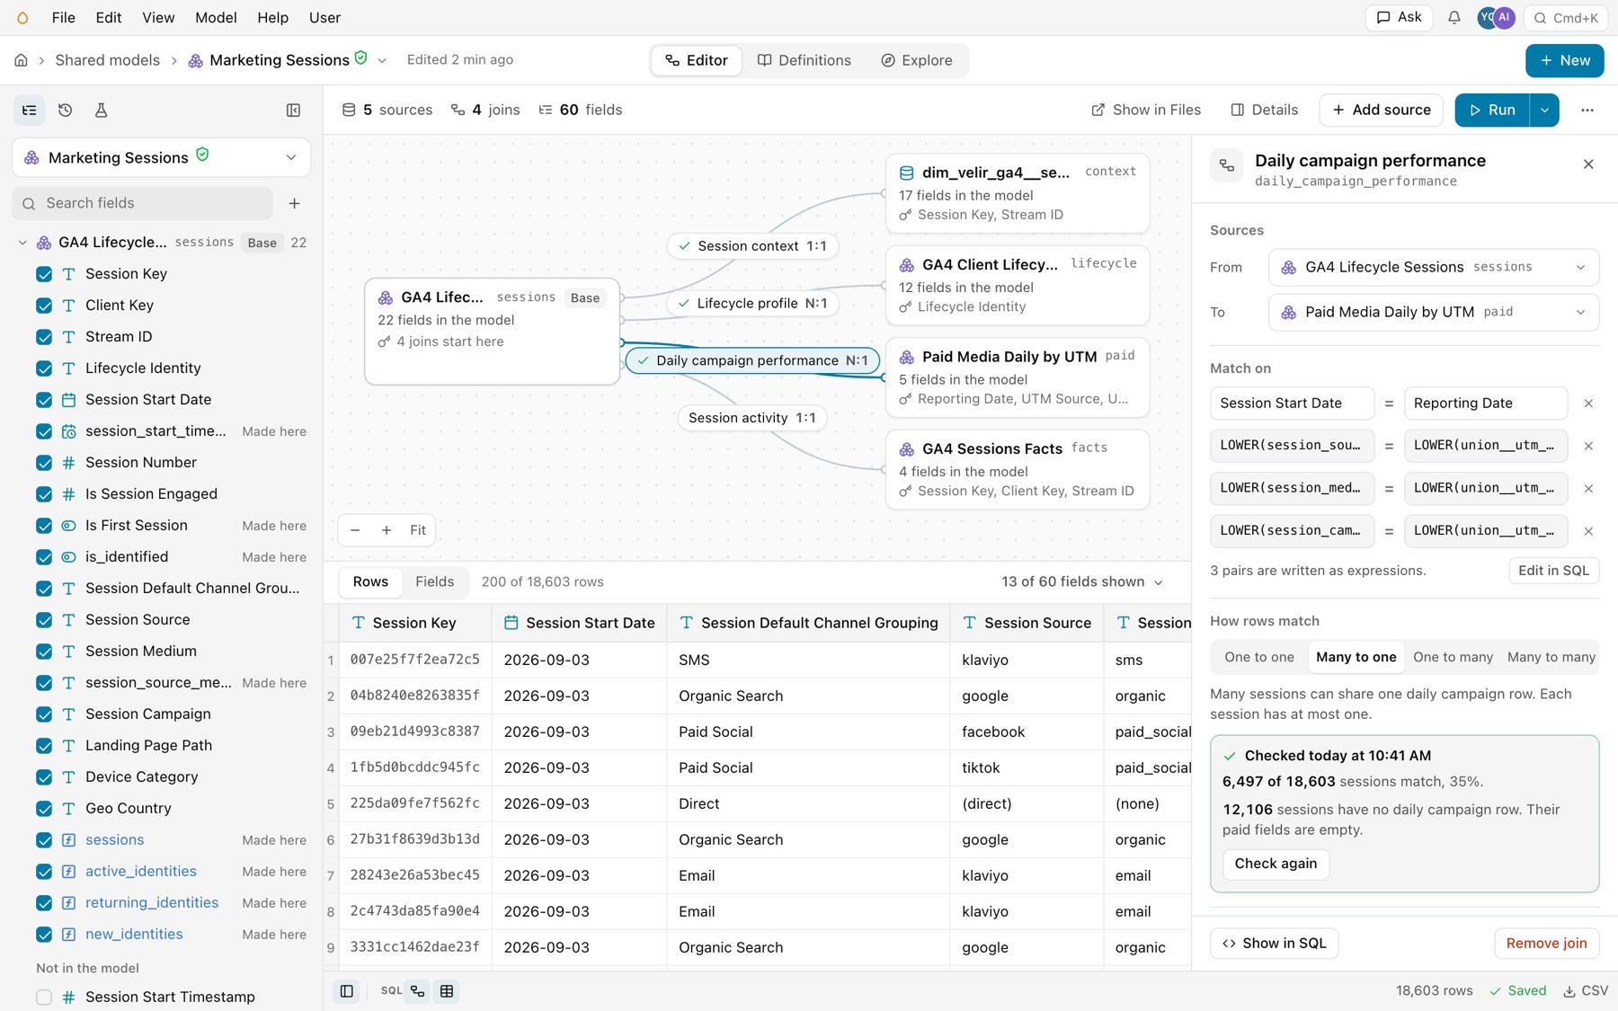Expand the 13 of 60 fields shown dropdown

click(x=1082, y=581)
